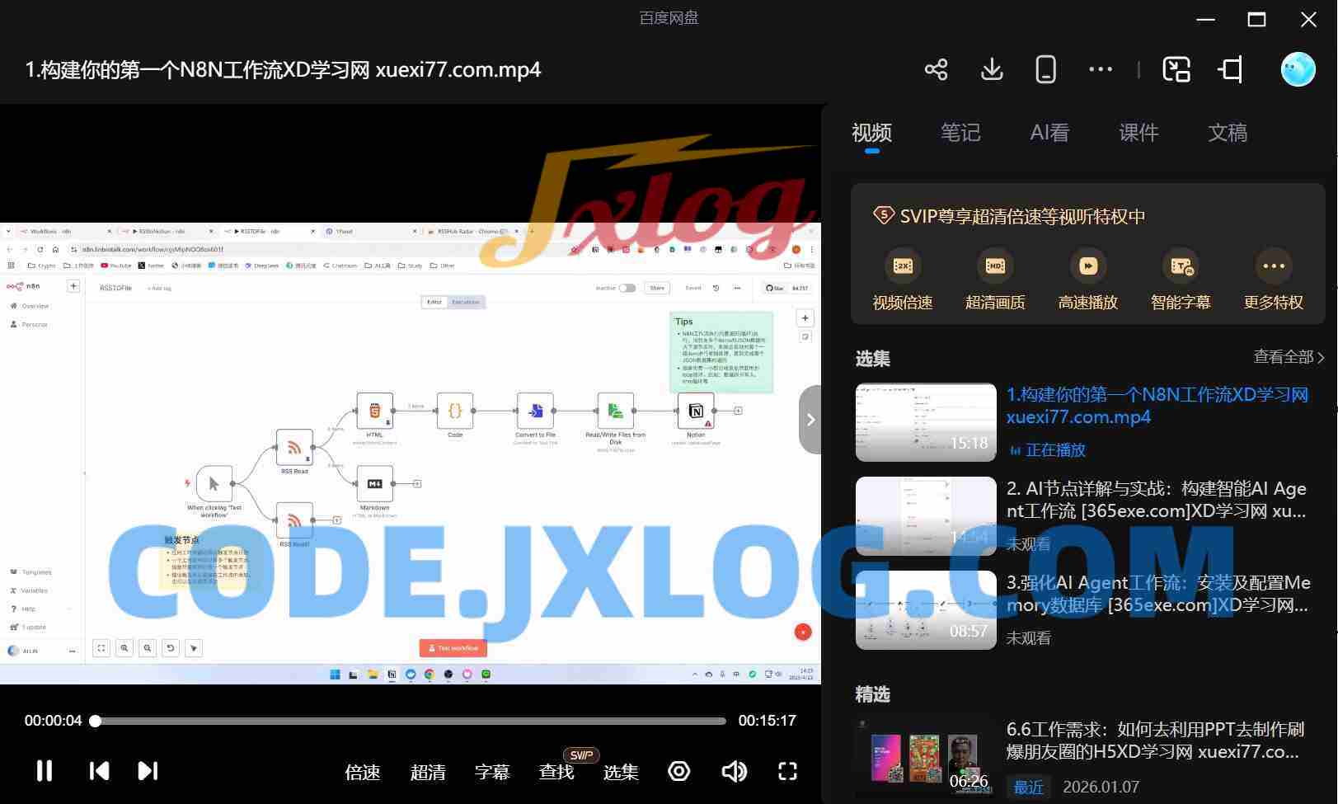Image resolution: width=1338 pixels, height=804 pixels.
Task: Switch to the AI看 tab
Action: (x=1049, y=133)
